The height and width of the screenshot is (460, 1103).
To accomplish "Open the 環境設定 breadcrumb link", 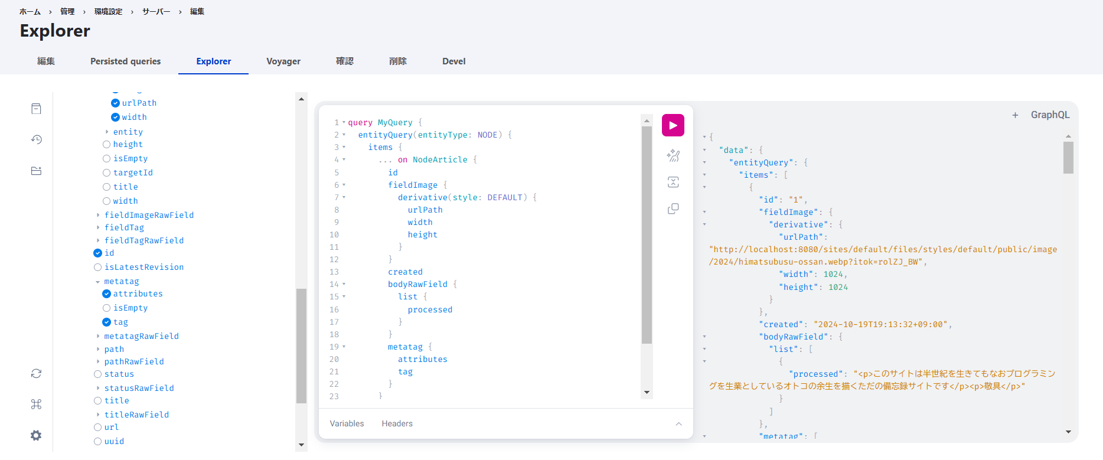I will point(108,11).
